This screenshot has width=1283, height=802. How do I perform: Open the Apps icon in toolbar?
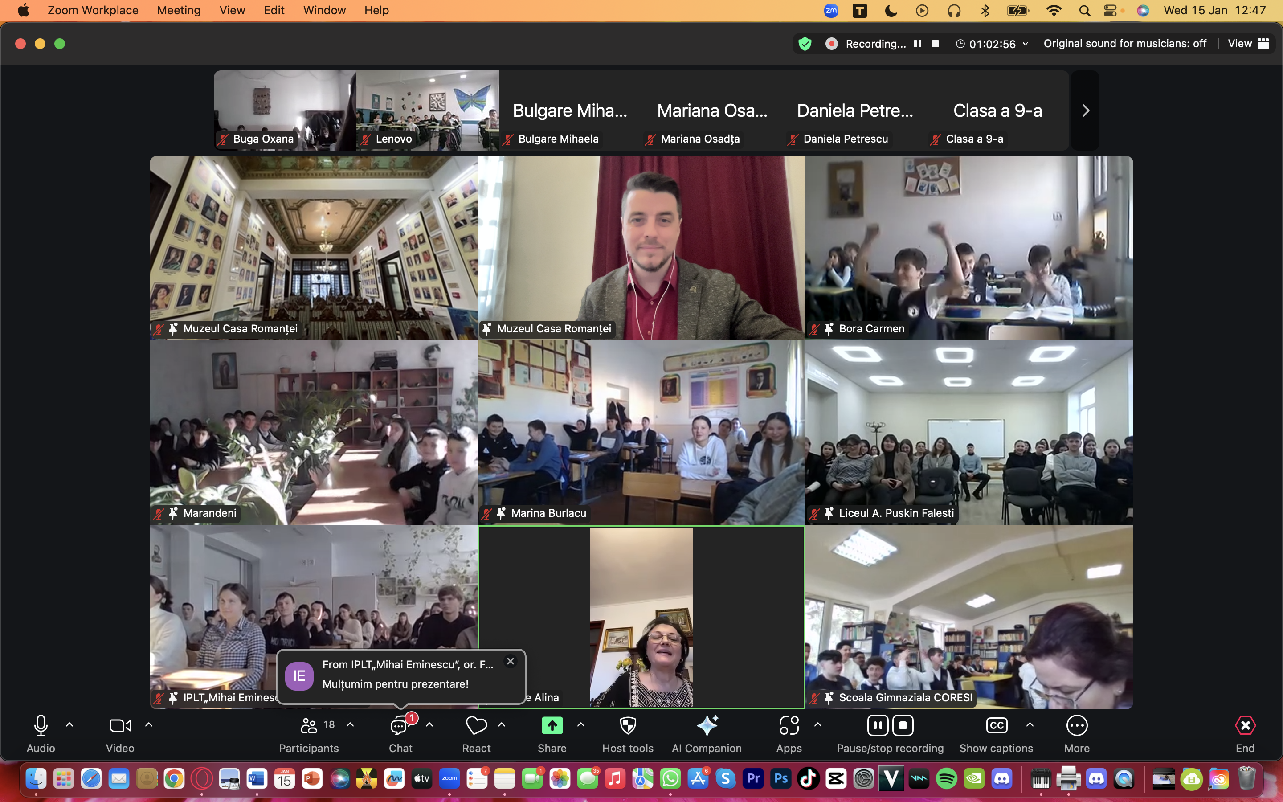point(789,726)
